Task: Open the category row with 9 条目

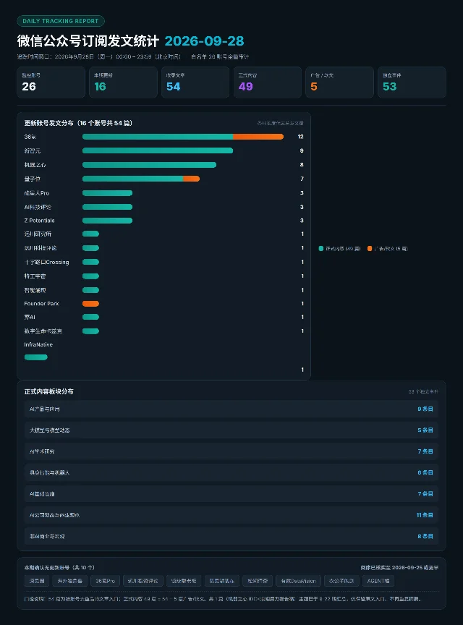Action: pos(231,409)
